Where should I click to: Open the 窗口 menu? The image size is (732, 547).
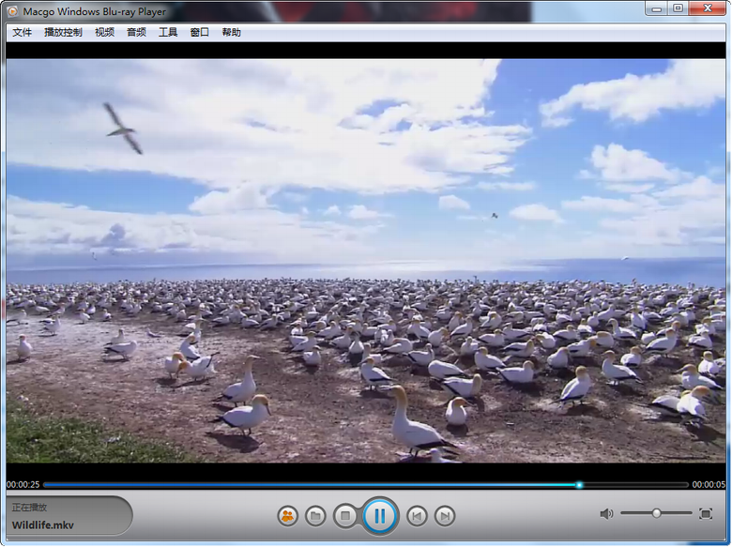tap(200, 32)
